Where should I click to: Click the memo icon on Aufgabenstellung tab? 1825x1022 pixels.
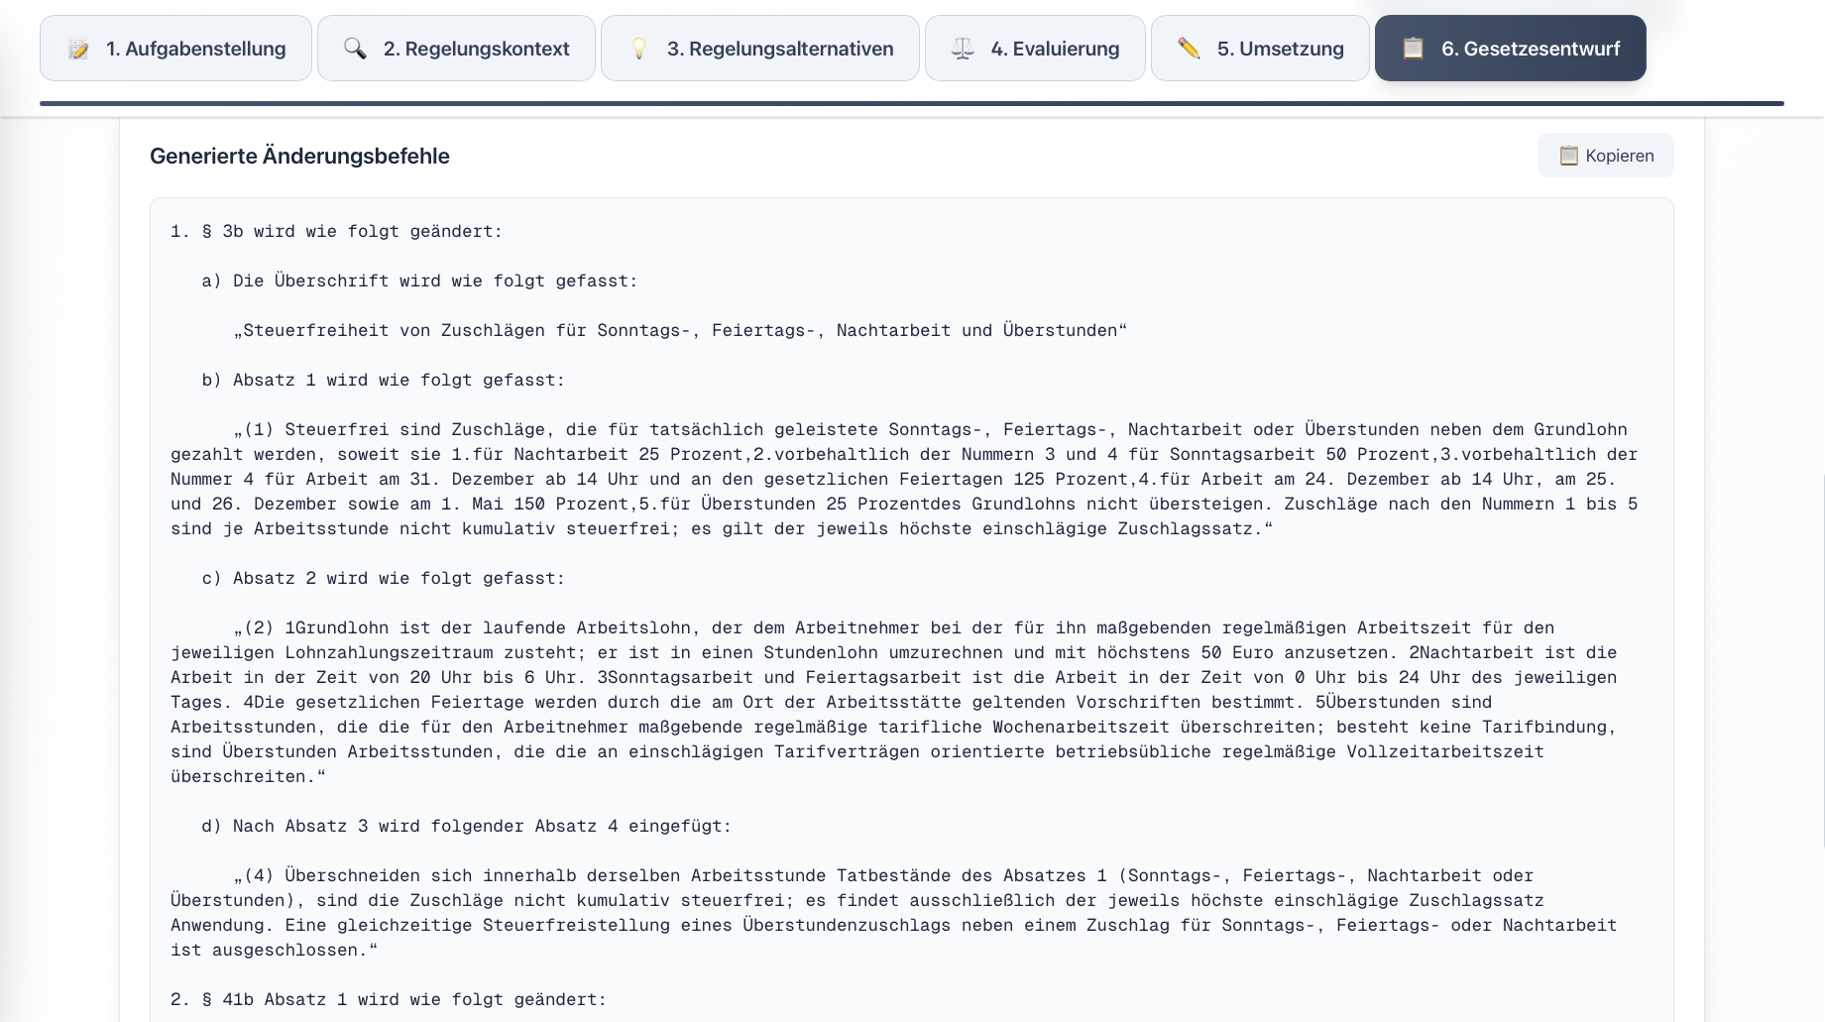tap(77, 48)
